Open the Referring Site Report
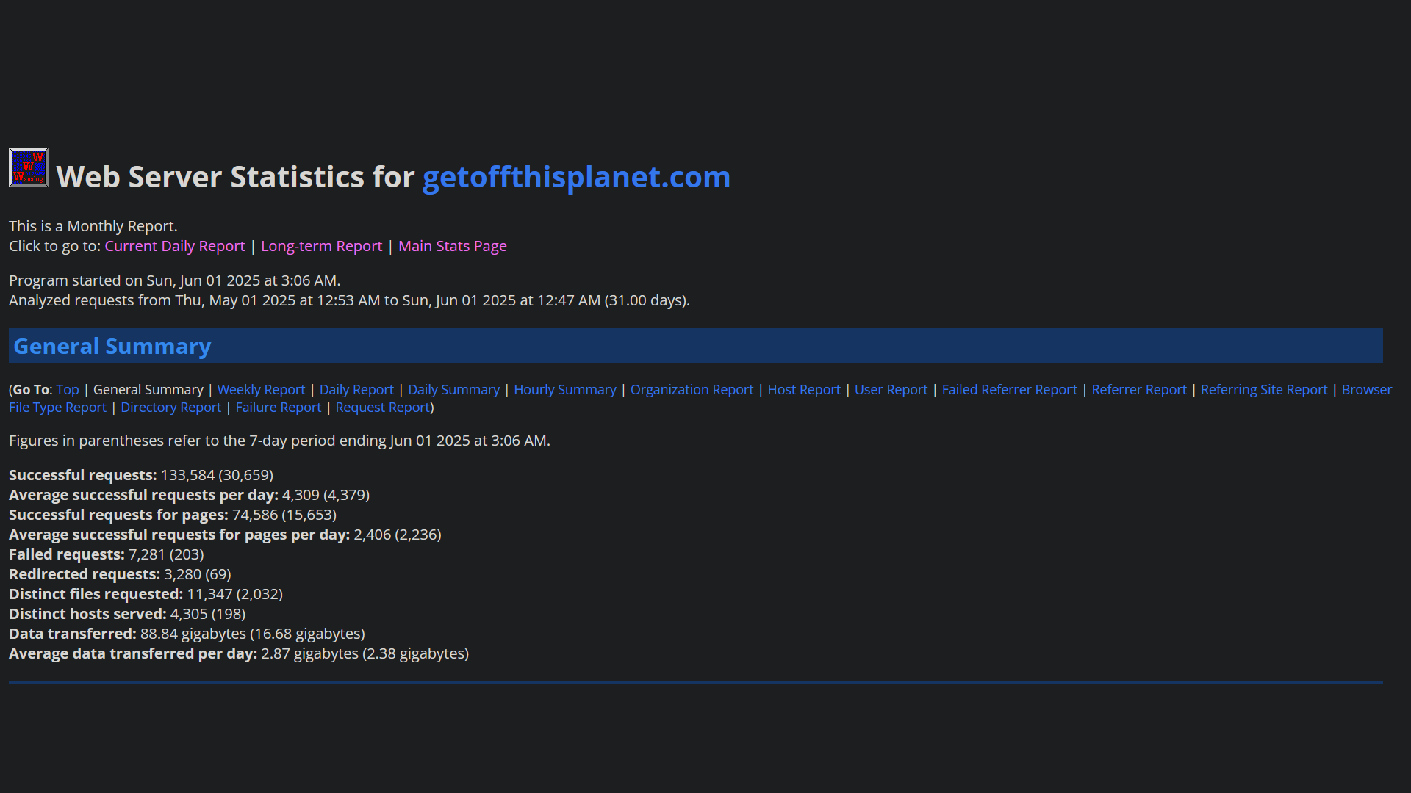Screen dimensions: 1411x793 tap(1264, 390)
